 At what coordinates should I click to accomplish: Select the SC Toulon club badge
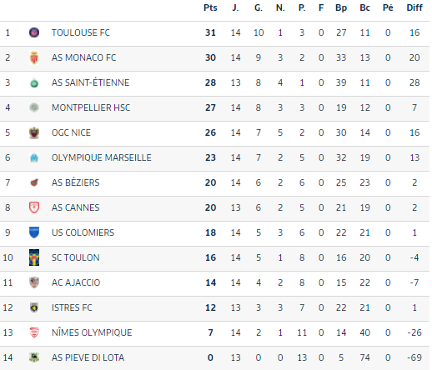point(34,257)
